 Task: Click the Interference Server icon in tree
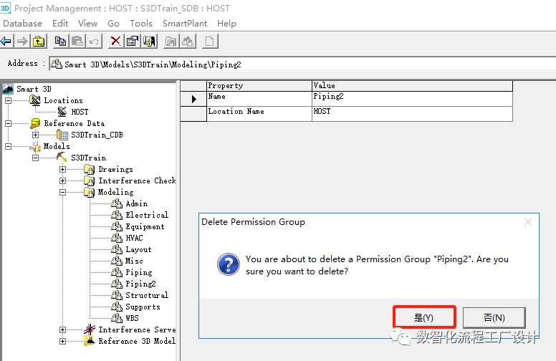click(90, 329)
